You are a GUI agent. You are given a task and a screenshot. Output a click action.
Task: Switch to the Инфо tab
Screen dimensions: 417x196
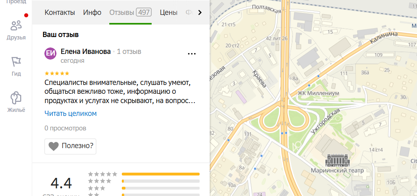[x=92, y=12]
